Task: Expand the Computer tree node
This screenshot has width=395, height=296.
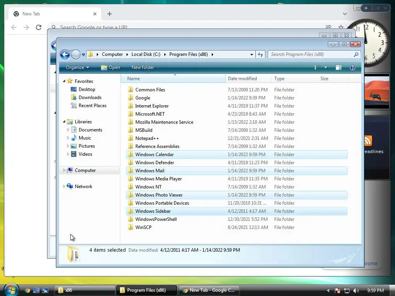Action: pos(64,170)
